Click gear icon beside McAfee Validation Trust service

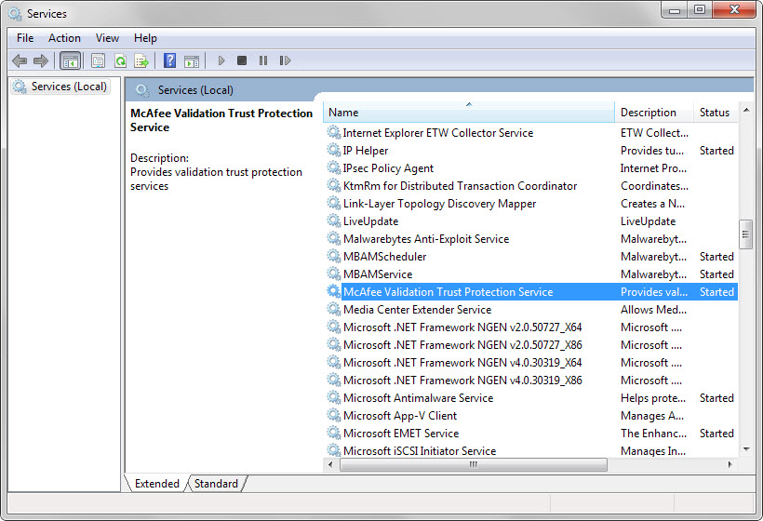tap(334, 291)
